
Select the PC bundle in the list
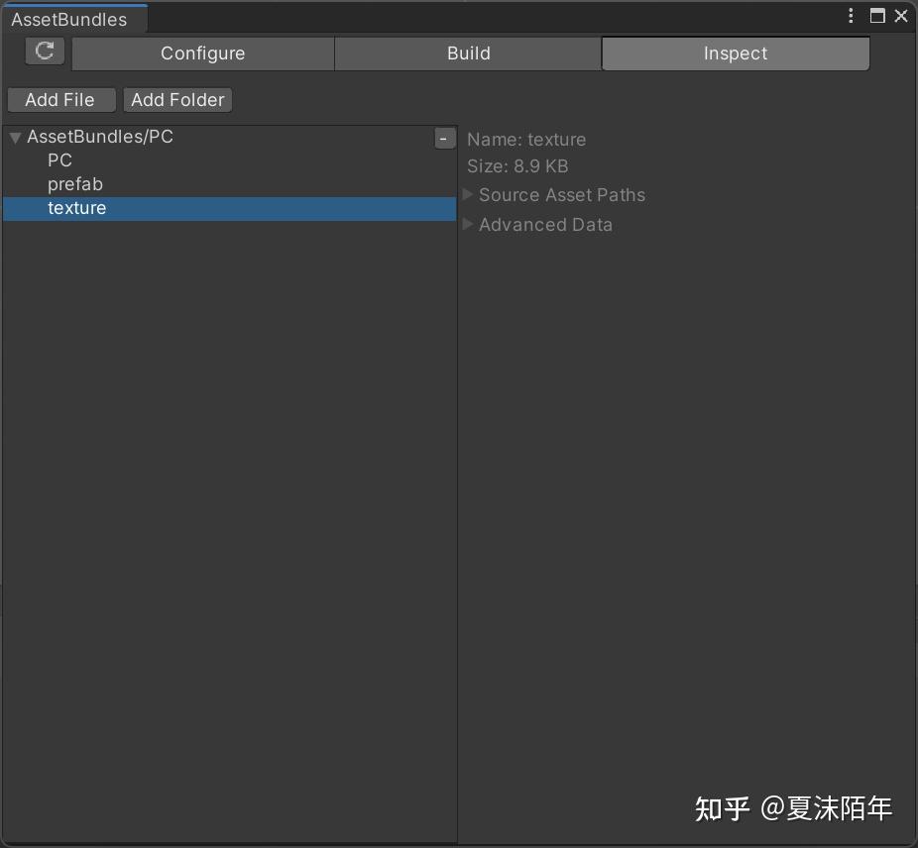tap(59, 159)
